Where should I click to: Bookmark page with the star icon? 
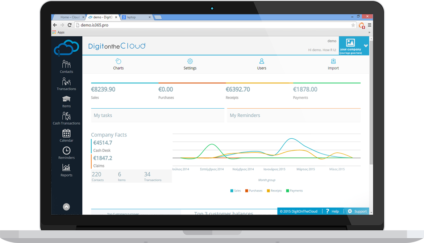tap(353, 25)
